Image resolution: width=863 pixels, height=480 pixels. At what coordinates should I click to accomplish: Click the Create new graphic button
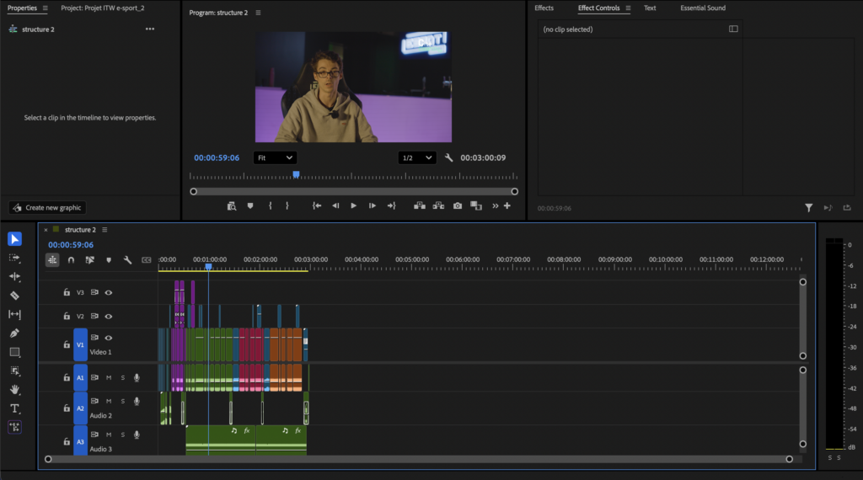pyautogui.click(x=47, y=208)
